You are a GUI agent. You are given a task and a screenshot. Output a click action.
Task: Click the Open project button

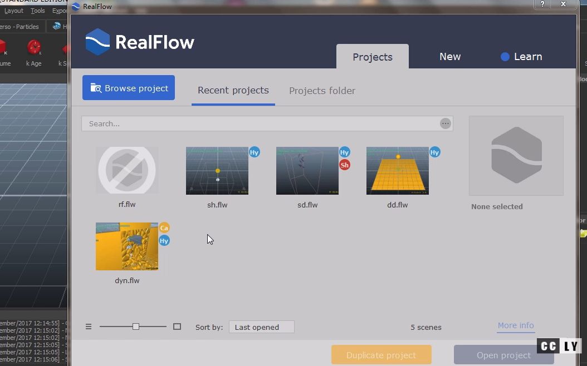coord(503,355)
